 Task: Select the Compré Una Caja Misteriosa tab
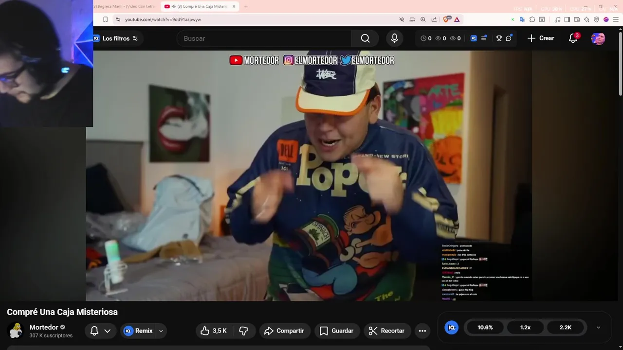197,6
